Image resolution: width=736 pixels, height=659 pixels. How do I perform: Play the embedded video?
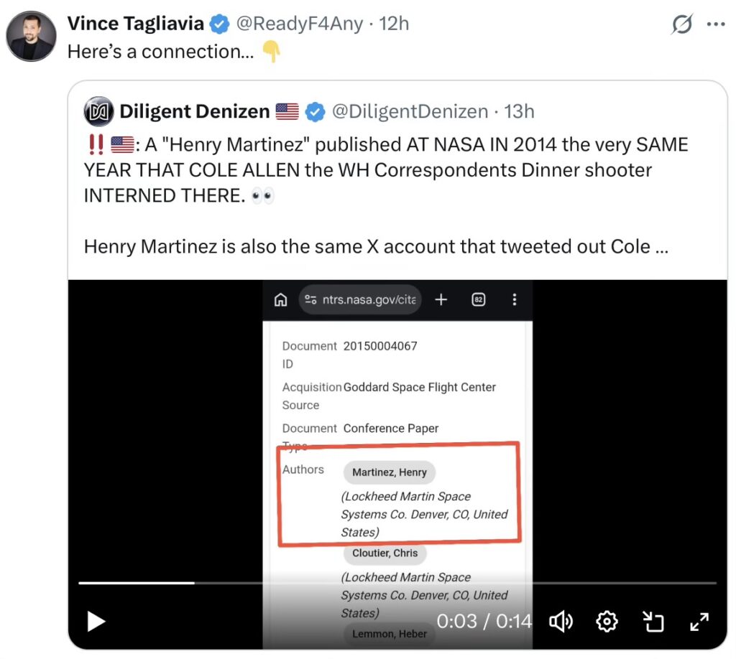pyautogui.click(x=96, y=621)
